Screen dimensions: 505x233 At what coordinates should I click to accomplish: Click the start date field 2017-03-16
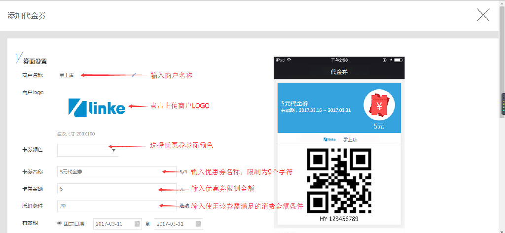point(117,224)
